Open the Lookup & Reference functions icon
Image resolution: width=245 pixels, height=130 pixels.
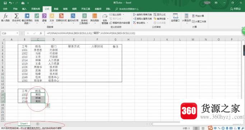pyautogui.click(x=73, y=16)
